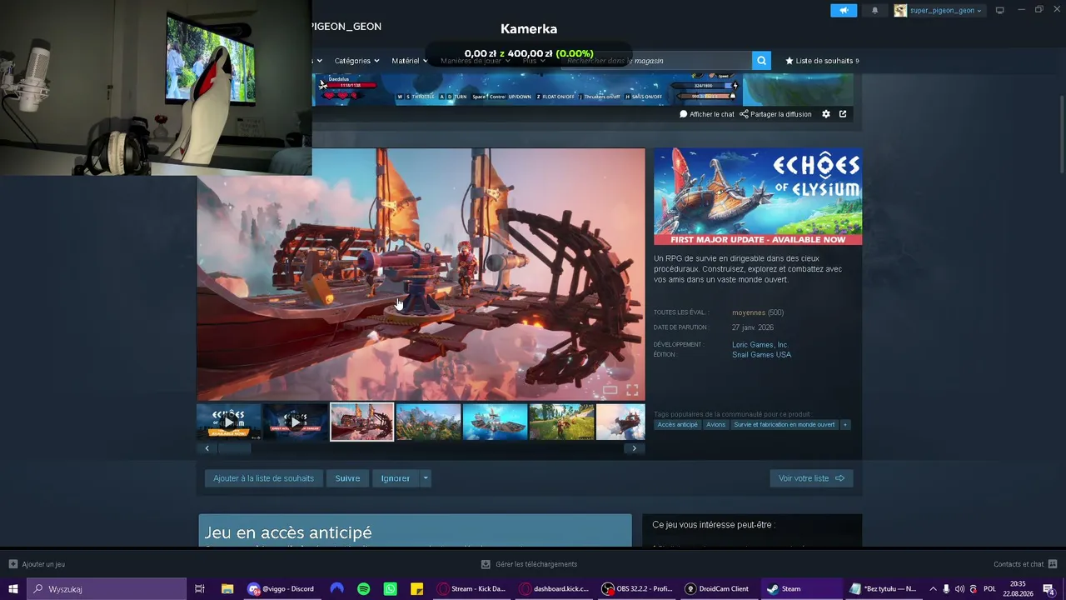Open WhatsApp from the taskbar

(x=391, y=589)
